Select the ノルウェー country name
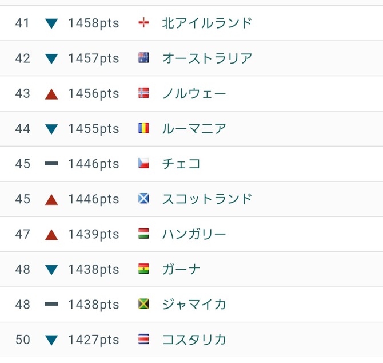This screenshot has height=363, width=383. [194, 94]
